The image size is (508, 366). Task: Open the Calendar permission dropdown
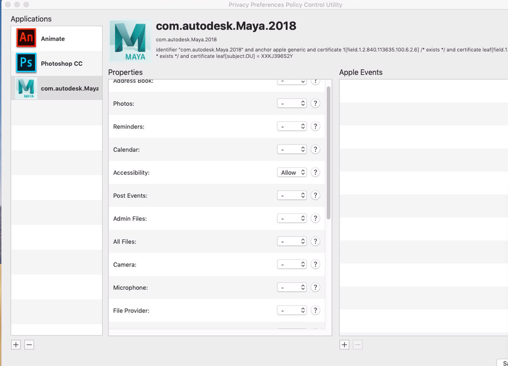[292, 149]
